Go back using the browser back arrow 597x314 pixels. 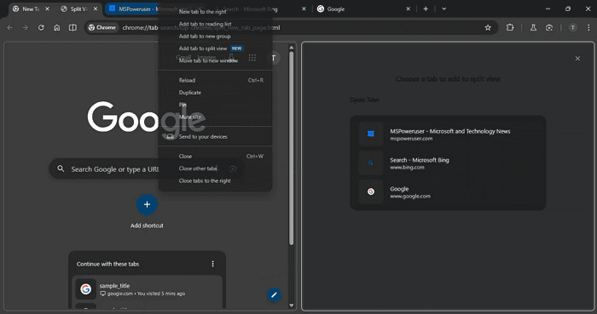tap(10, 27)
